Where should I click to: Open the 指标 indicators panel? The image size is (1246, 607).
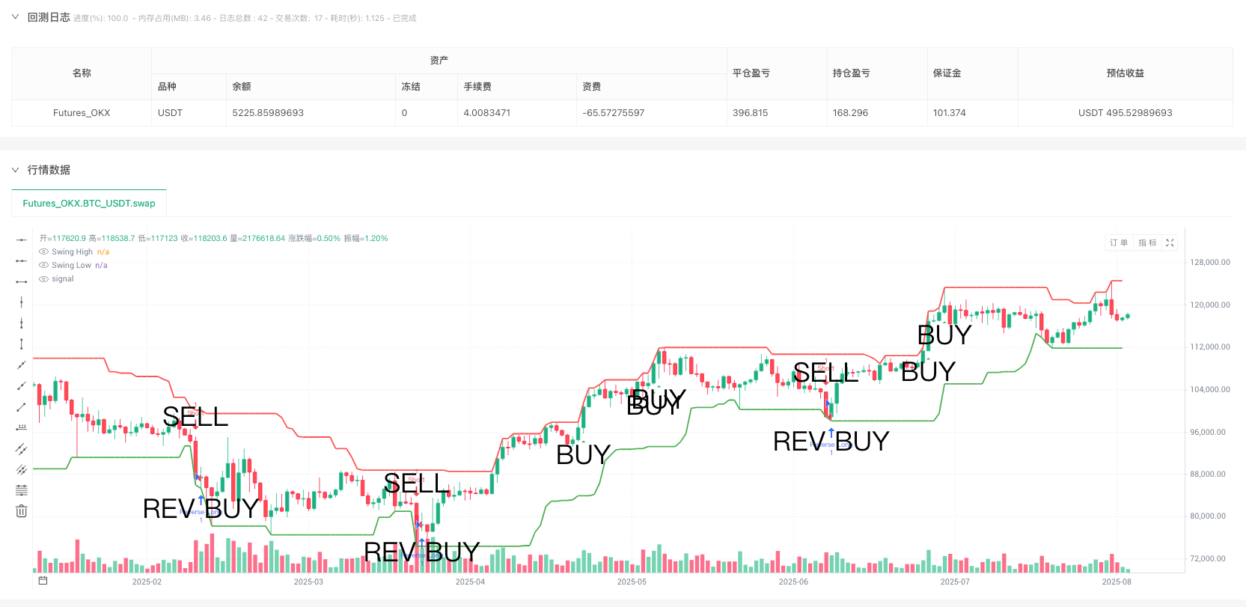[1147, 243]
